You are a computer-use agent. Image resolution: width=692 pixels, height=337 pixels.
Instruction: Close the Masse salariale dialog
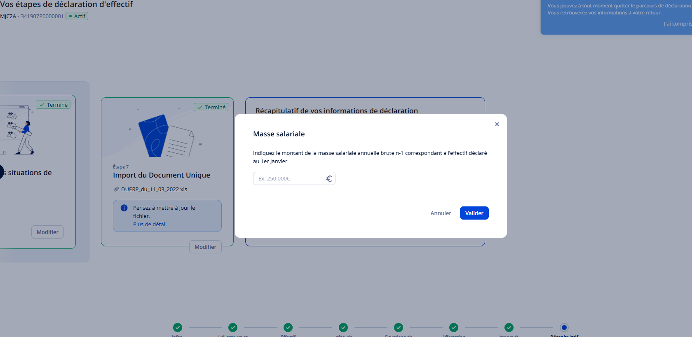click(497, 124)
